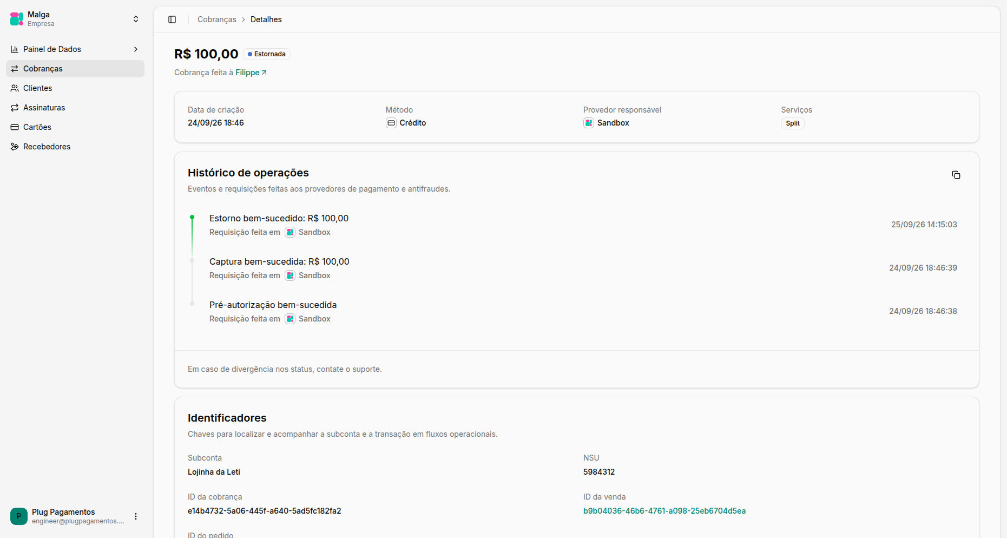Toggle the sidebar panel icon
The image size is (1007, 538).
(172, 19)
